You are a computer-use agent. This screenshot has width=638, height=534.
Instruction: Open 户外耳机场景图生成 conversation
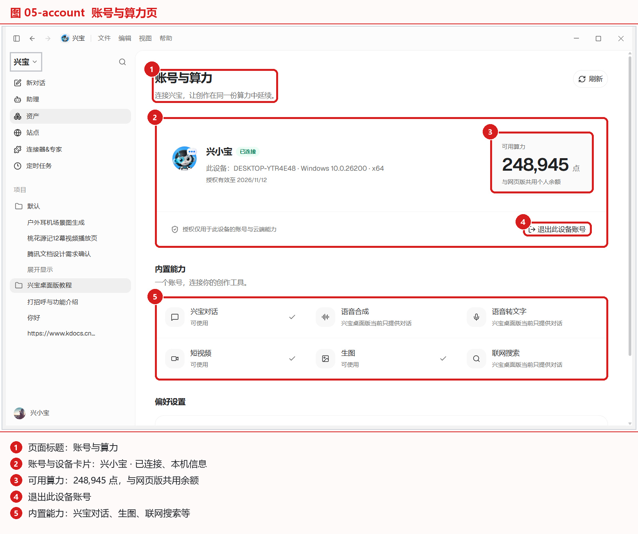pos(56,223)
